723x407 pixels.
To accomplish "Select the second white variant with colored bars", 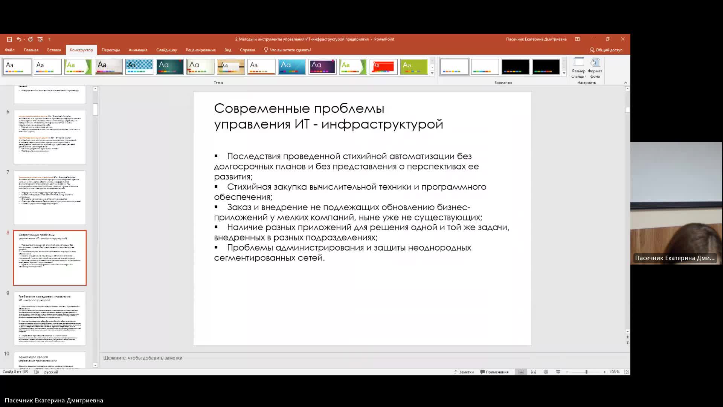I will pos(485,67).
